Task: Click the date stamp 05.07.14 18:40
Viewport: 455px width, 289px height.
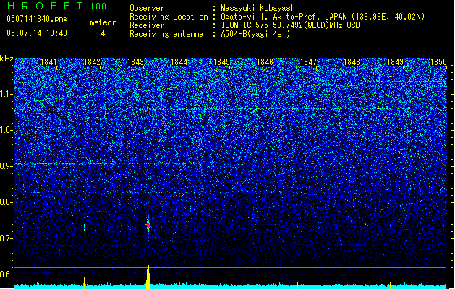Action: point(37,33)
